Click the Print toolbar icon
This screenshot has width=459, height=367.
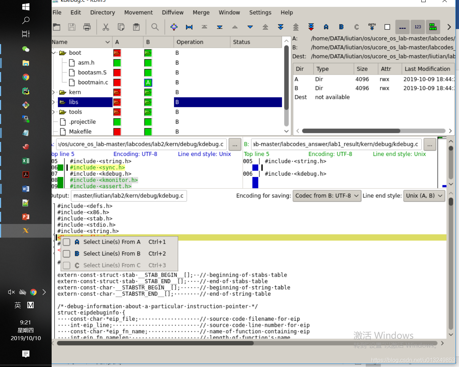tap(87, 27)
